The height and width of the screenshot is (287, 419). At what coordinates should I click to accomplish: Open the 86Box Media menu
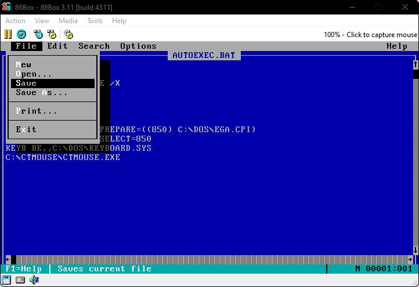(x=68, y=21)
